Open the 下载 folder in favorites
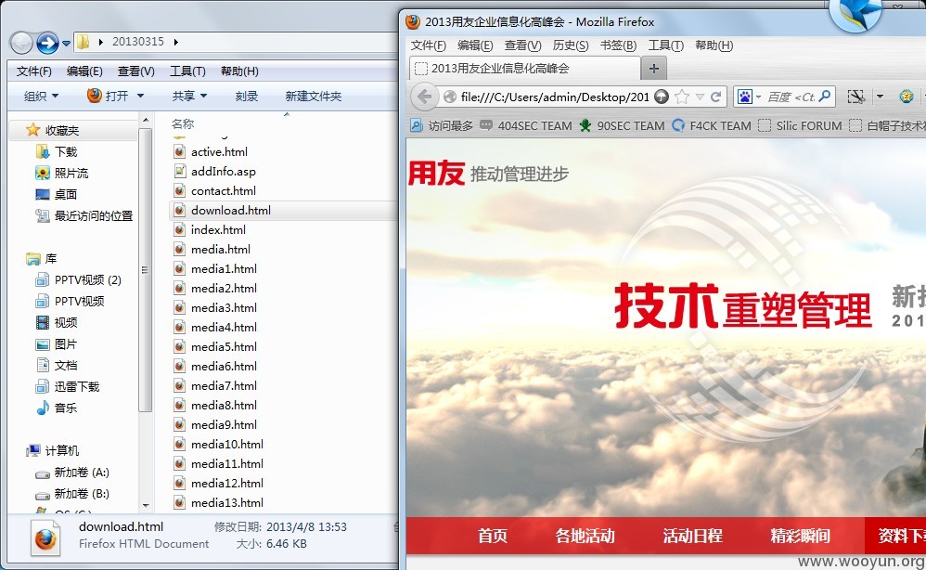This screenshot has height=570, width=926. coord(57,152)
